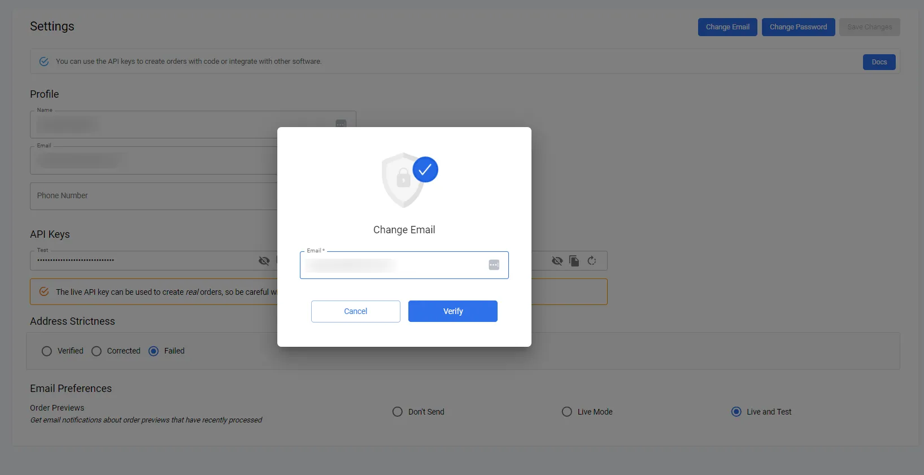The width and height of the screenshot is (924, 475).
Task: Click the Order Previews label
Action: [x=57, y=408]
